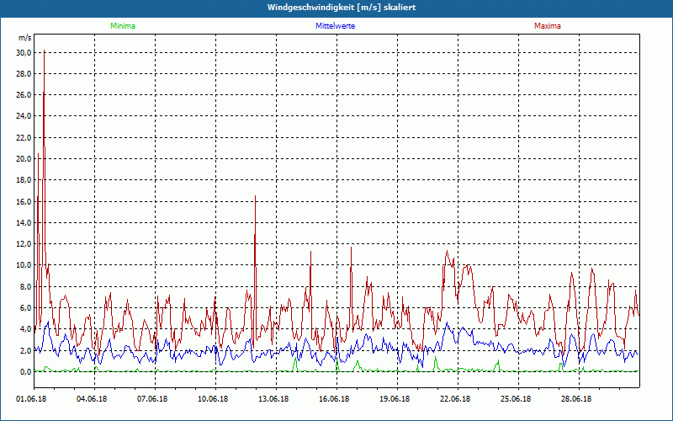
Task: Click the 28,0 y-axis value
Action: pyautogui.click(x=24, y=74)
